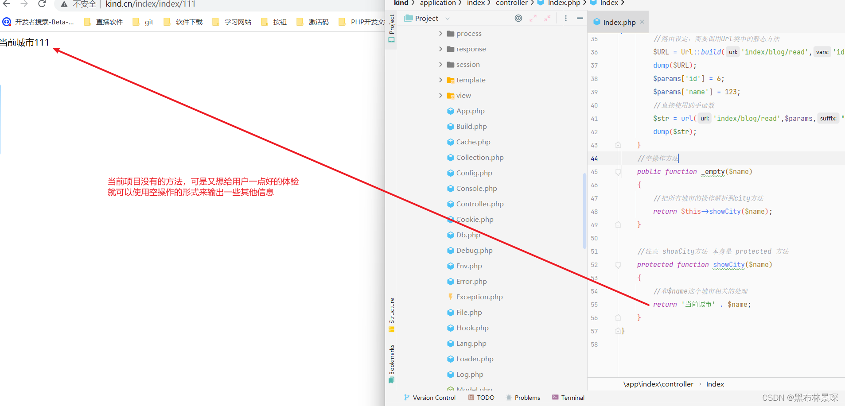
Task: Select Env.php file
Action: (x=464, y=266)
